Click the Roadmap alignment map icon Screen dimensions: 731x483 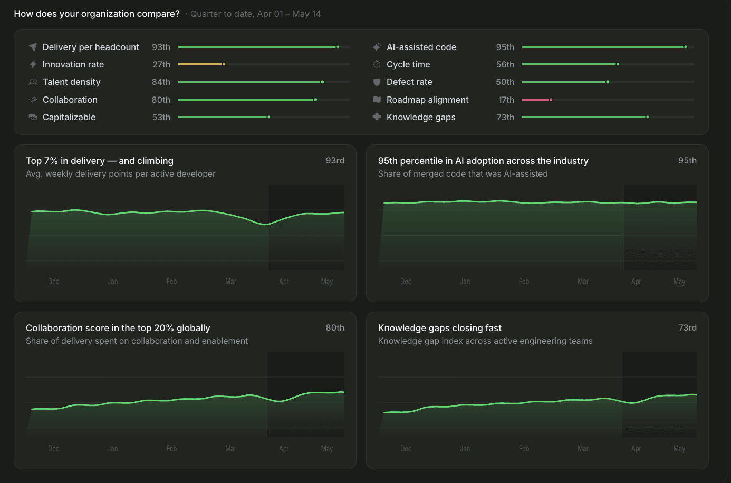377,100
